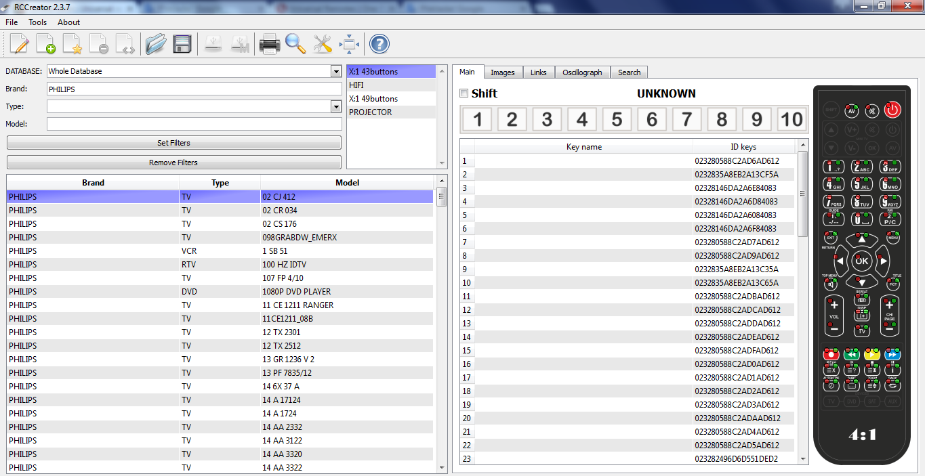This screenshot has width=925, height=476.
Task: Select HIFI in the remote type list
Action: 391,85
